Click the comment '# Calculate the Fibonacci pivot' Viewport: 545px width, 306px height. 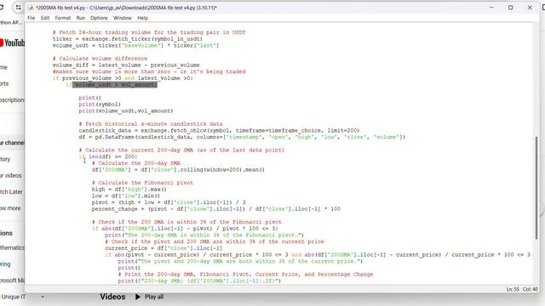click(x=142, y=183)
